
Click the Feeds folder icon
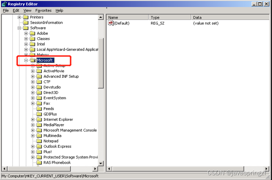click(x=39, y=109)
